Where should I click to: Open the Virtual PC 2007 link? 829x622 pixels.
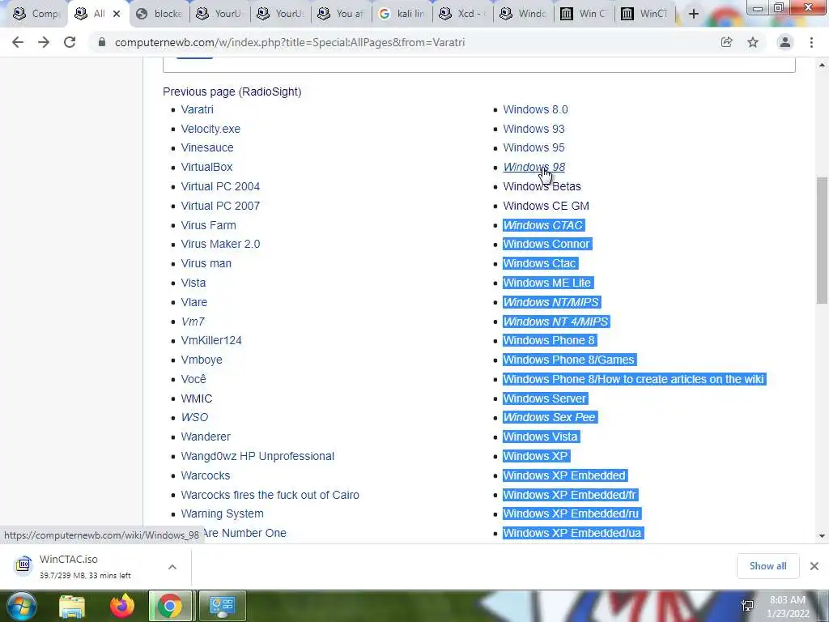tap(220, 206)
